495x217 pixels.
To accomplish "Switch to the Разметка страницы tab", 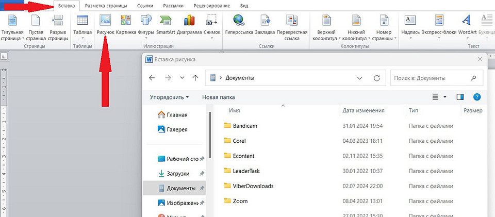I will coord(106,5).
